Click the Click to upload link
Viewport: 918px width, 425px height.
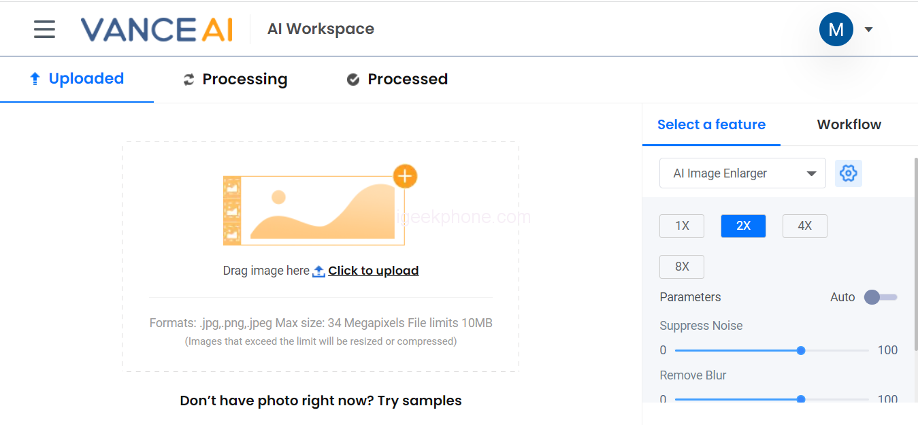[373, 271]
